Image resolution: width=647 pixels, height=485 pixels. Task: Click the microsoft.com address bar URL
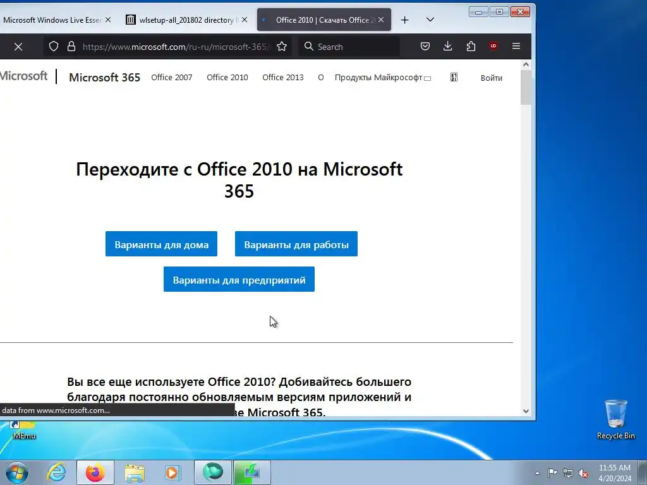click(177, 47)
